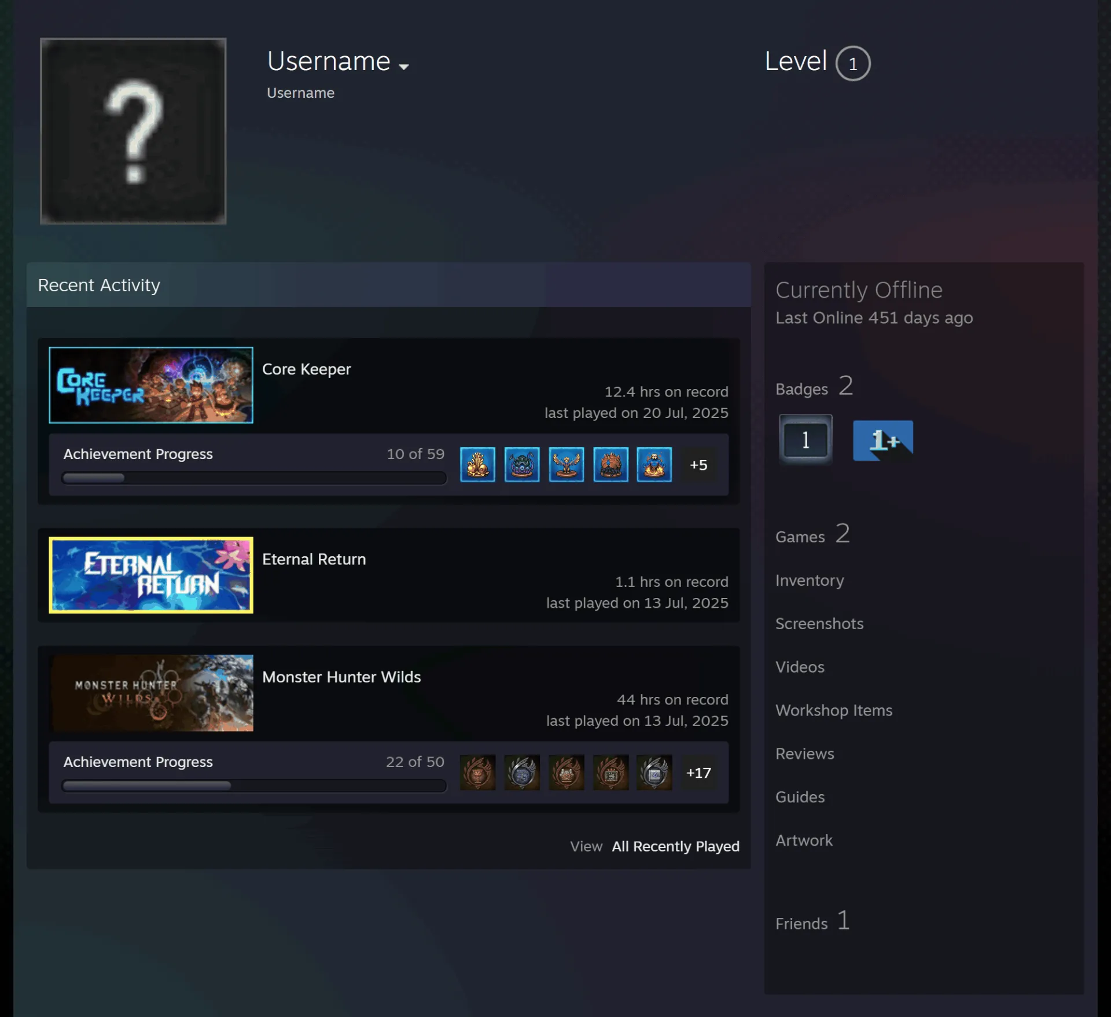Screen dimensions: 1111x1017
Task: Open Eternal Return game banner
Action: tap(151, 575)
